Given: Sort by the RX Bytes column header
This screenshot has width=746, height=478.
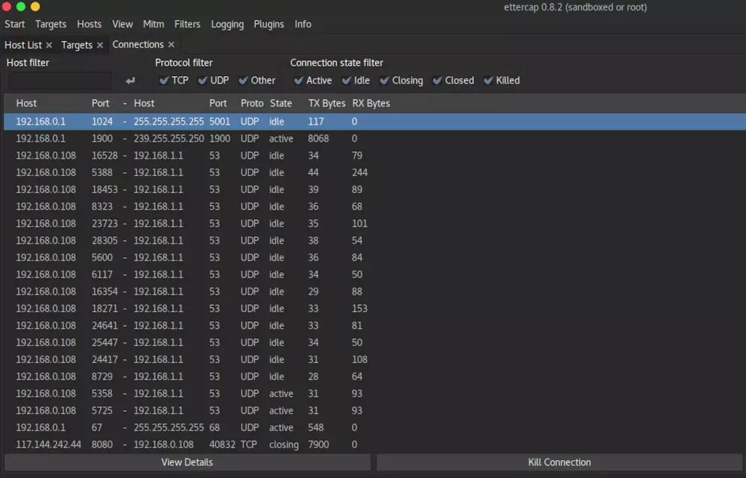Looking at the screenshot, I should point(371,103).
